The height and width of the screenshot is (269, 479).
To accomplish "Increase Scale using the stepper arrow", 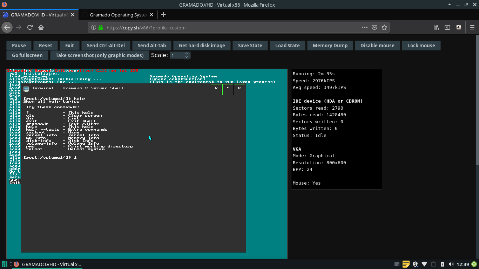I will pos(186,53).
